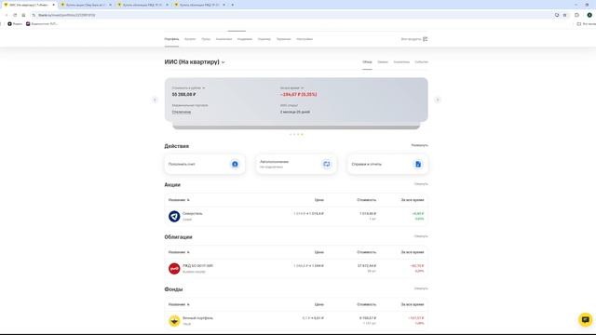Click the Автопополнение recurring icon
This screenshot has width=596, height=335.
[327, 164]
